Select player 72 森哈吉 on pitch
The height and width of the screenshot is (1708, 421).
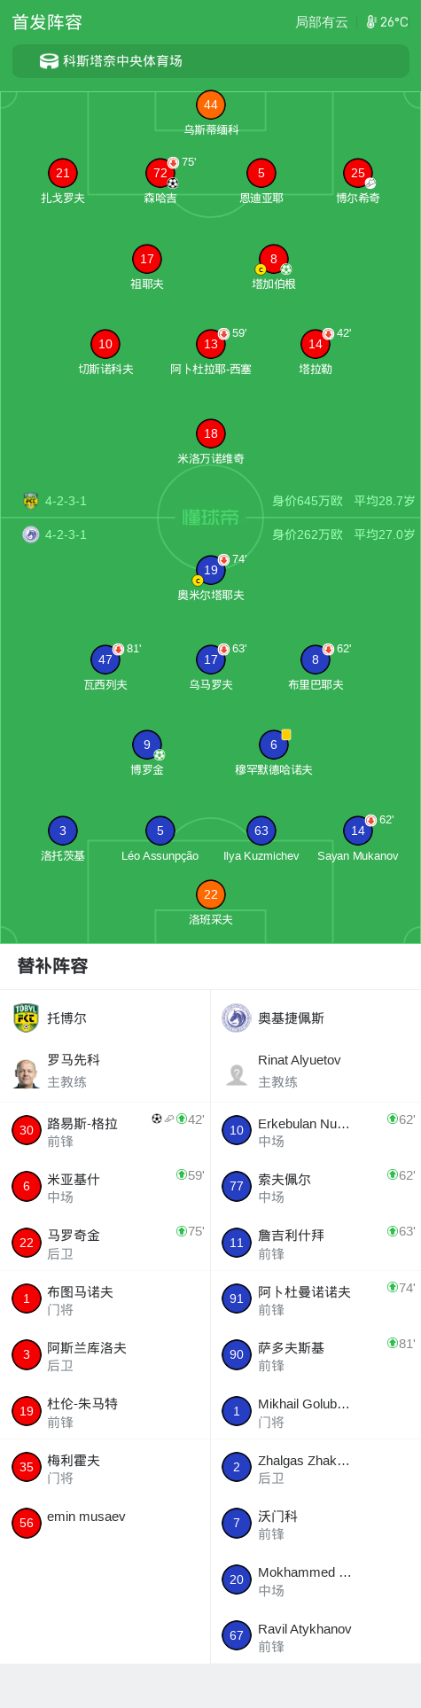pos(160,173)
